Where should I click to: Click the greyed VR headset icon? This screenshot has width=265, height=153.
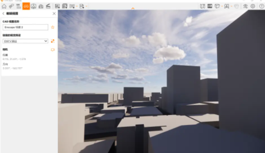(x=236, y=6)
